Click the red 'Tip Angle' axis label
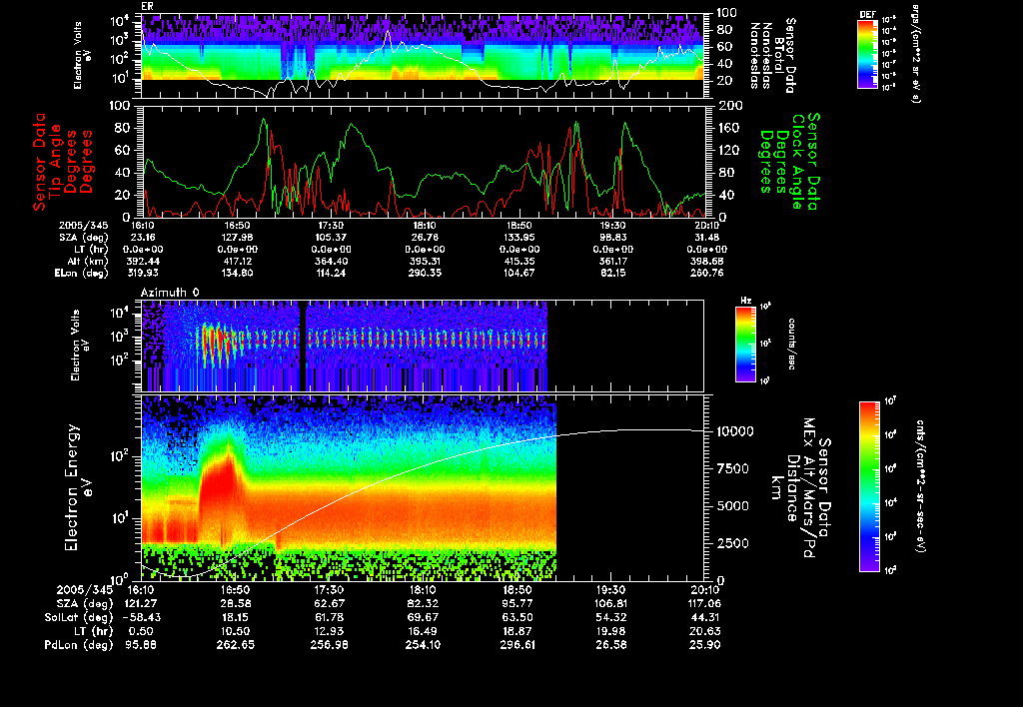This screenshot has width=1023, height=707. 56,161
